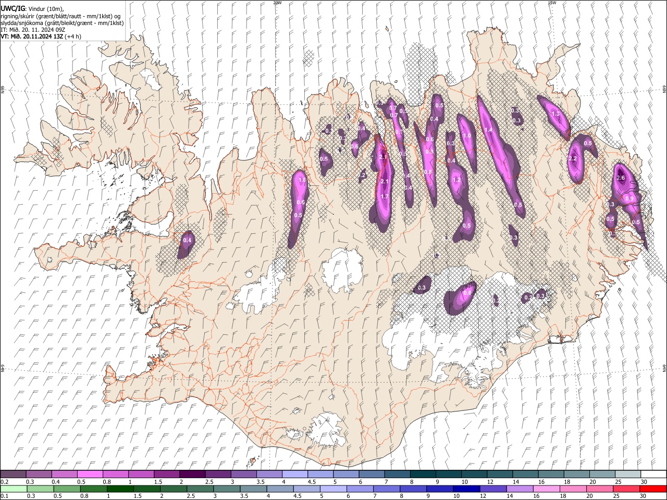The height and width of the screenshot is (500, 667).
Task: Click the UWC/IG Vindur (10m) title text
Action: click(32, 8)
